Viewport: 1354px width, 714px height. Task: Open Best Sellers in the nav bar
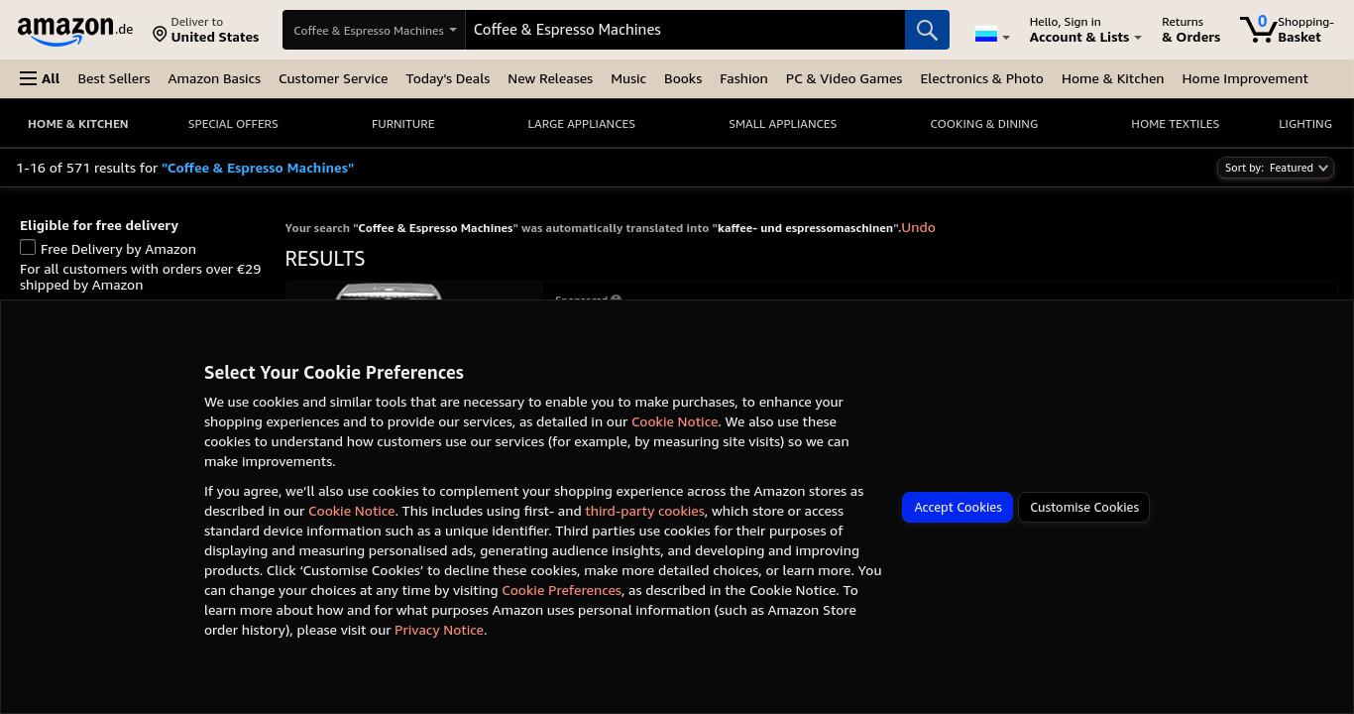pos(114,78)
